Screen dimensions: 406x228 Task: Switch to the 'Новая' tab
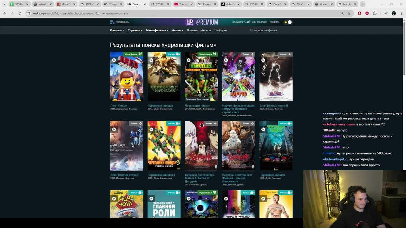point(324,4)
